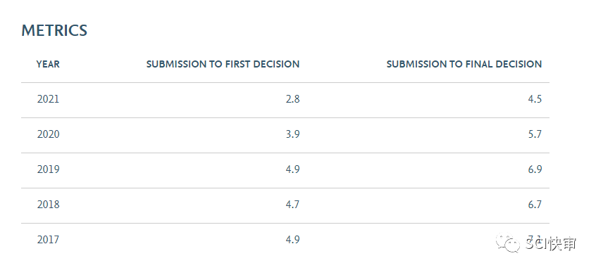Select the 2021 year row
Viewport: 596px width, 270px height.
click(285, 100)
